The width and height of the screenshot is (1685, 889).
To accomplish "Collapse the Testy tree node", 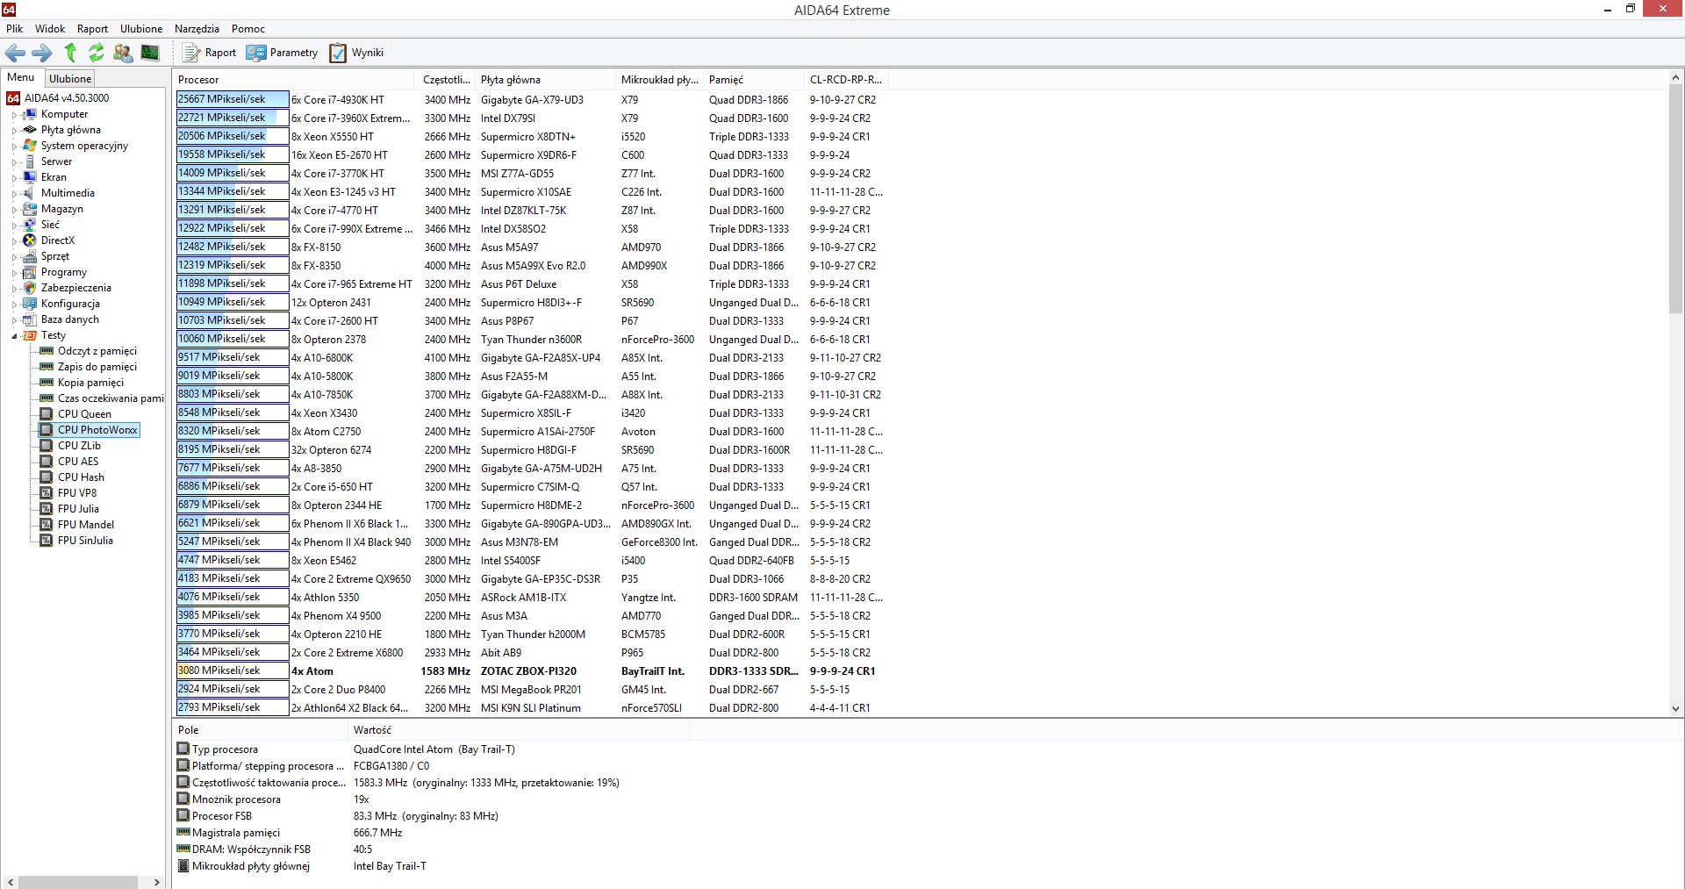I will click(14, 336).
